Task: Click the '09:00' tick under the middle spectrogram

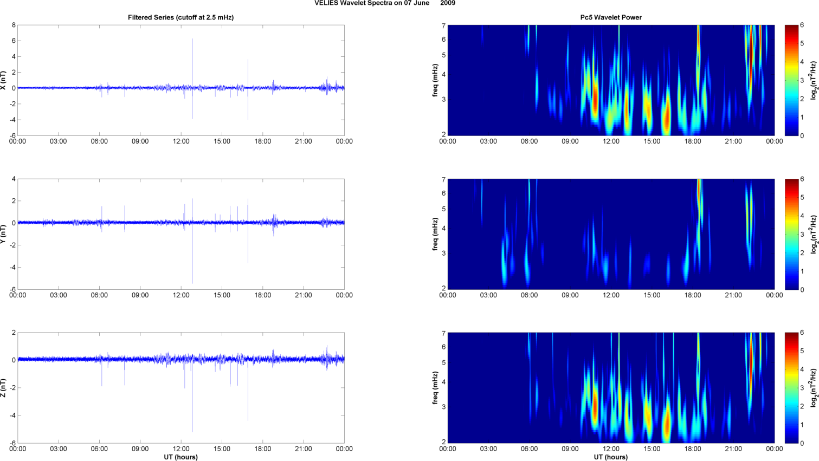Action: coord(570,295)
